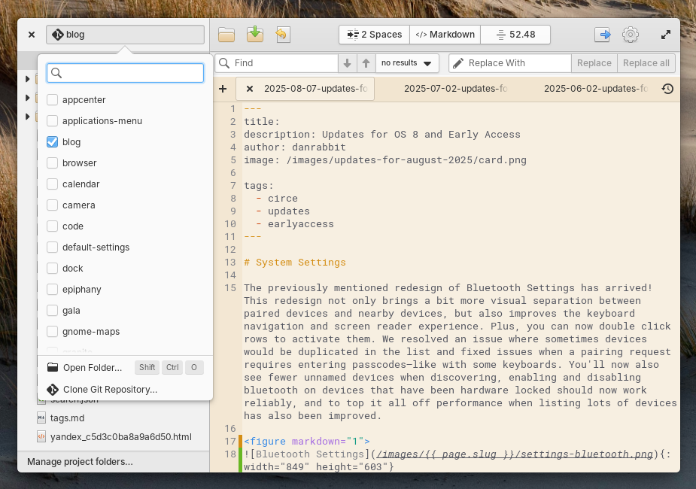The image size is (696, 489).
Task: Select the camera project checkbox
Action: [53, 205]
